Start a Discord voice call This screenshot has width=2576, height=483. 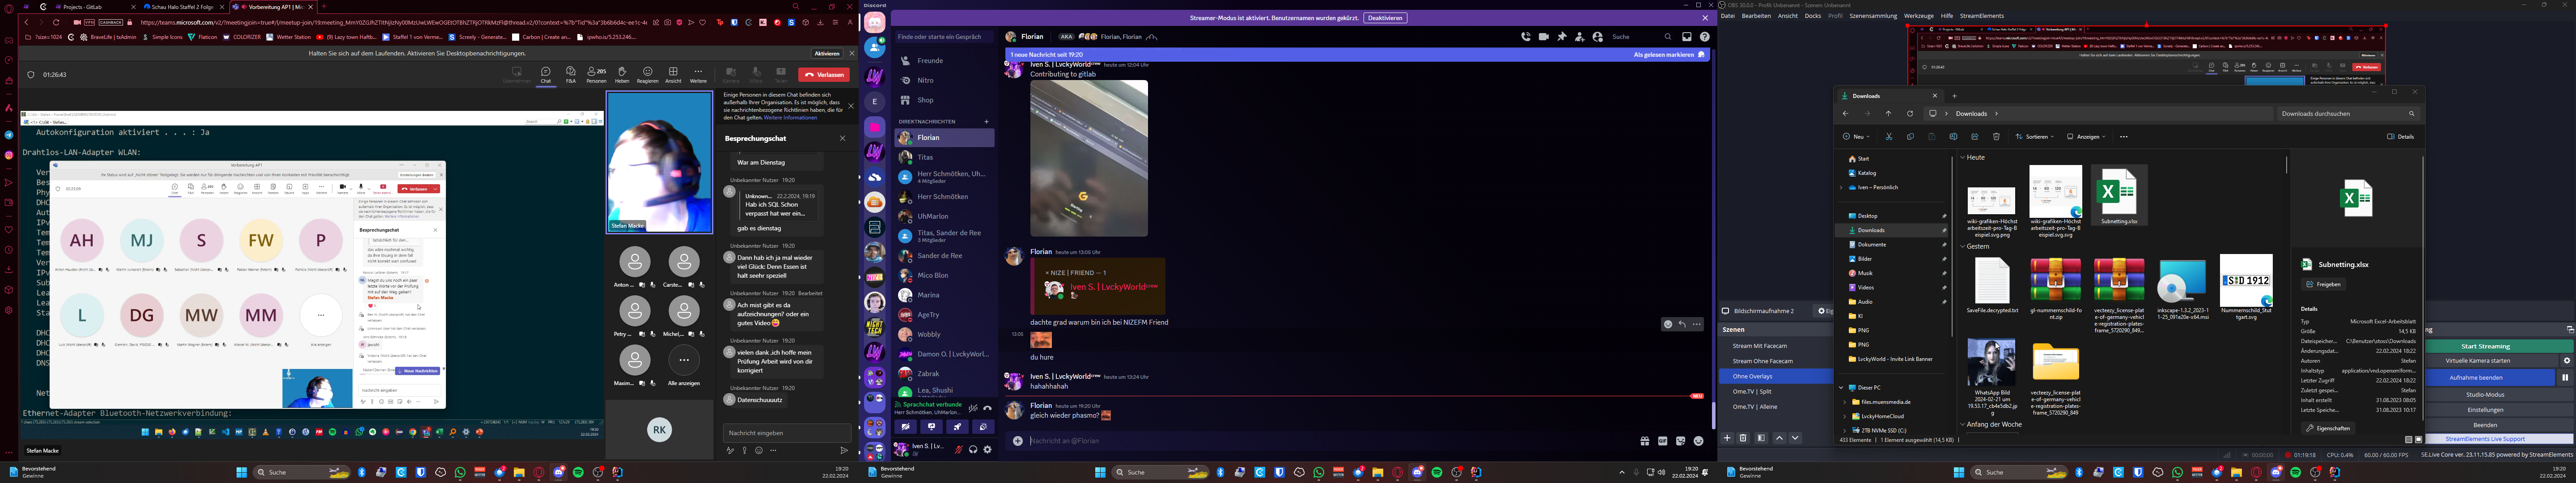click(x=1525, y=37)
